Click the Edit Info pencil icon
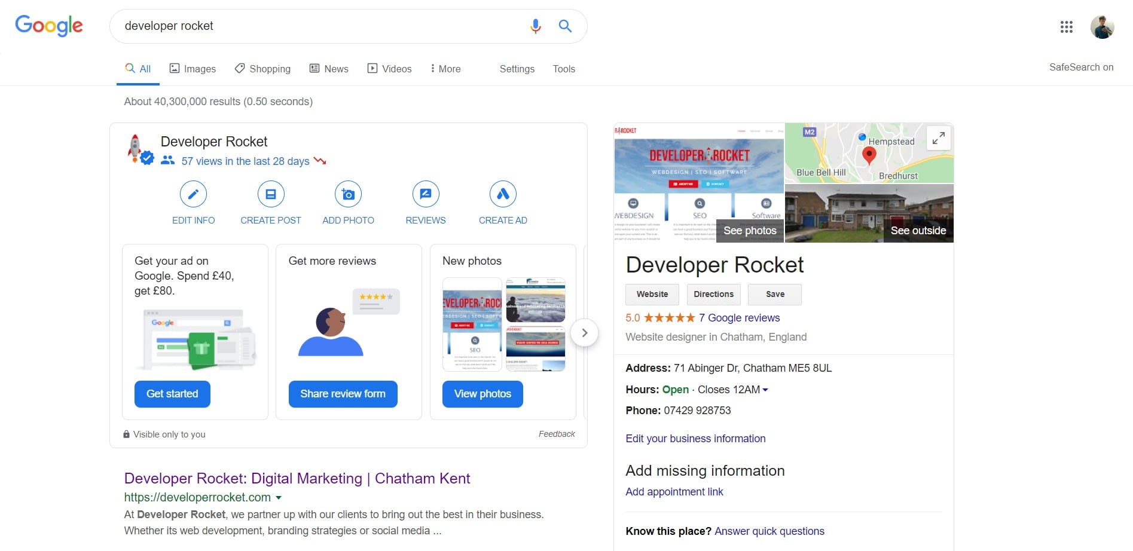This screenshot has width=1133, height=551. point(193,194)
